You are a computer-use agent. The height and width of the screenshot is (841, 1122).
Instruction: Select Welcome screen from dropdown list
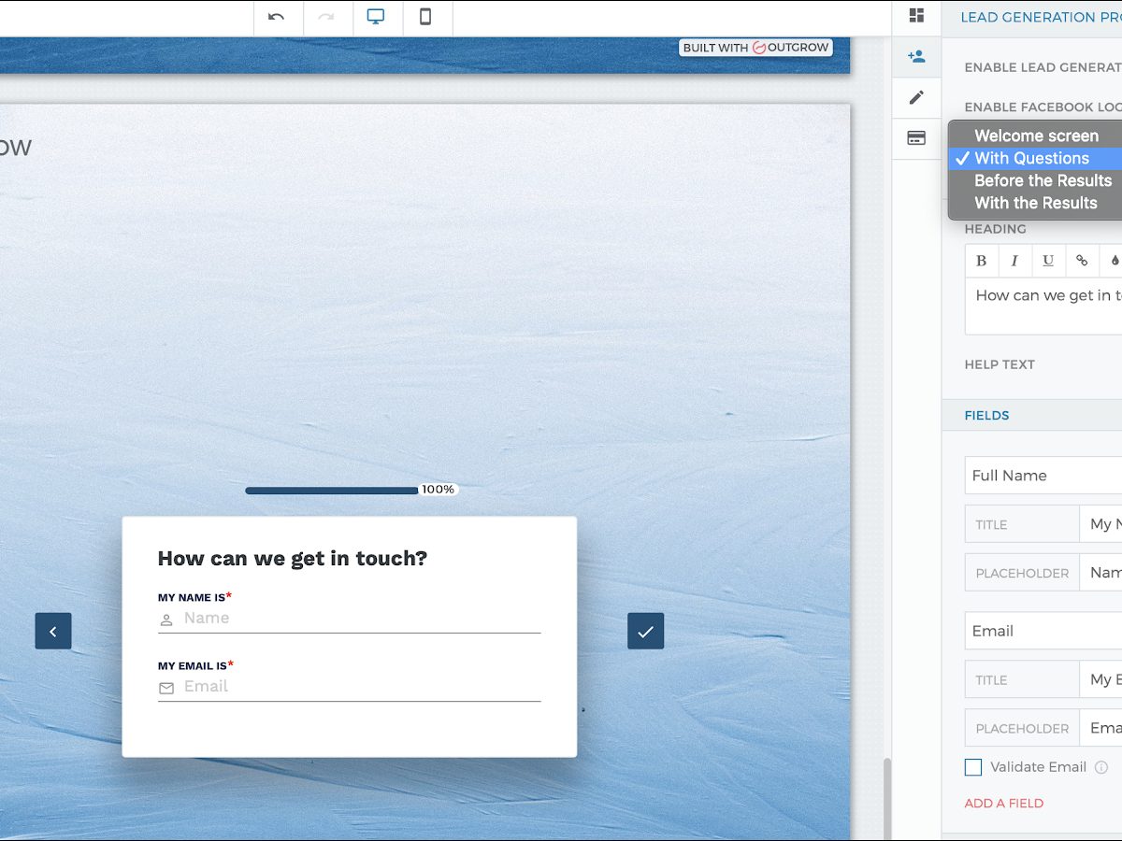(x=1036, y=135)
